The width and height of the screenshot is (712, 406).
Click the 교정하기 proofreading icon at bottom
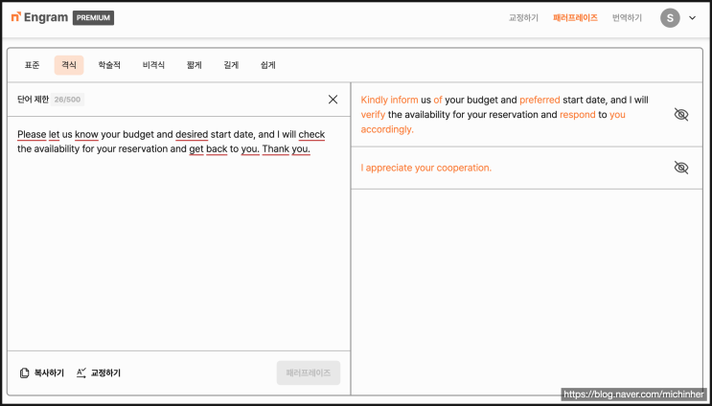pyautogui.click(x=81, y=373)
